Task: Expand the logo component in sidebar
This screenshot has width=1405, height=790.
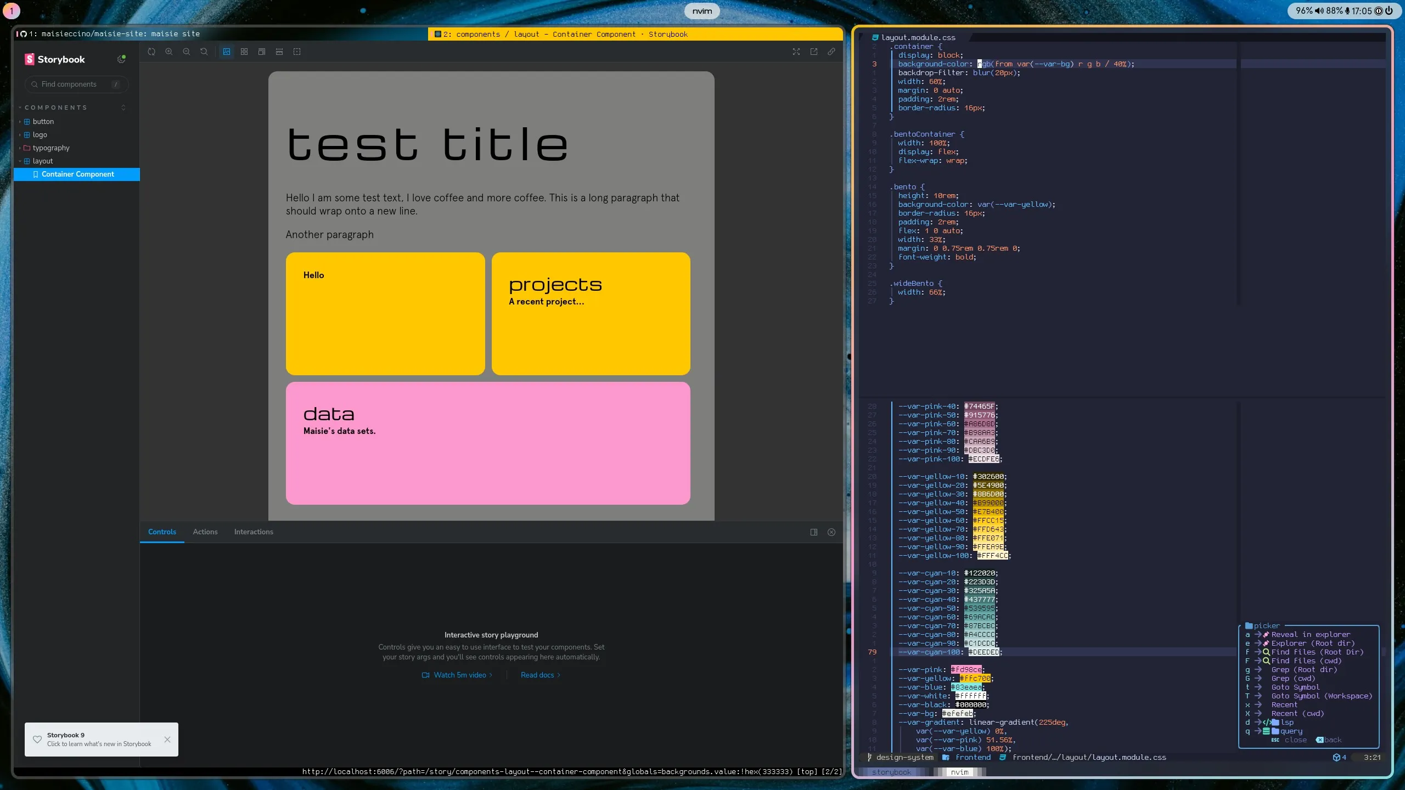Action: click(40, 134)
